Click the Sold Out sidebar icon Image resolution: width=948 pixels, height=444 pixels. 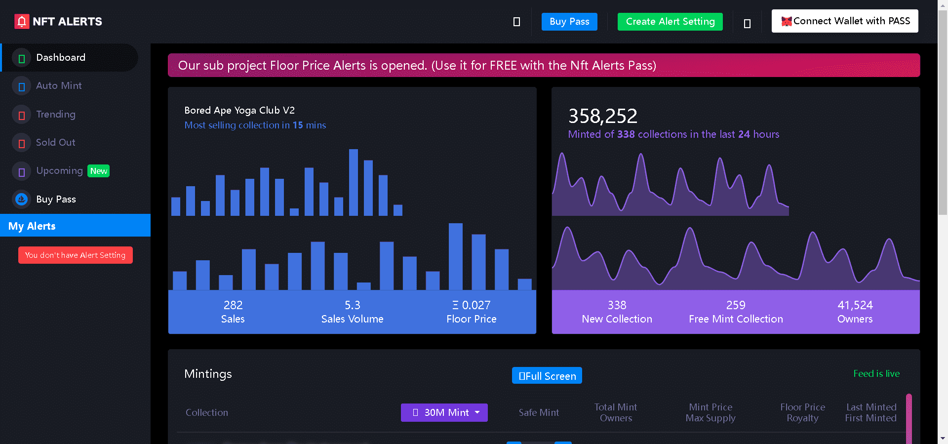pyautogui.click(x=21, y=143)
